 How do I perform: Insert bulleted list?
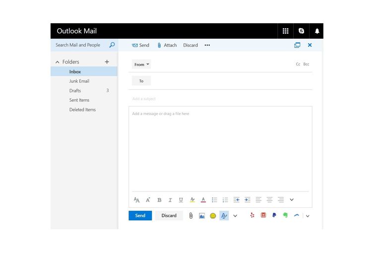(214, 200)
